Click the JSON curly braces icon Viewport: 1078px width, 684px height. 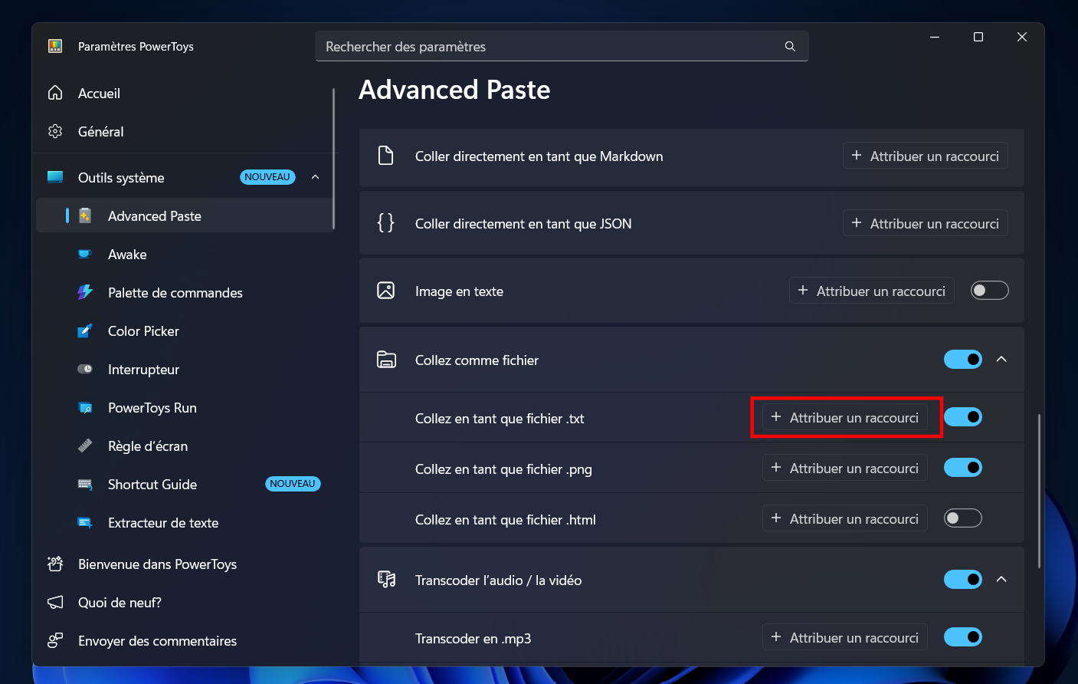click(x=386, y=223)
